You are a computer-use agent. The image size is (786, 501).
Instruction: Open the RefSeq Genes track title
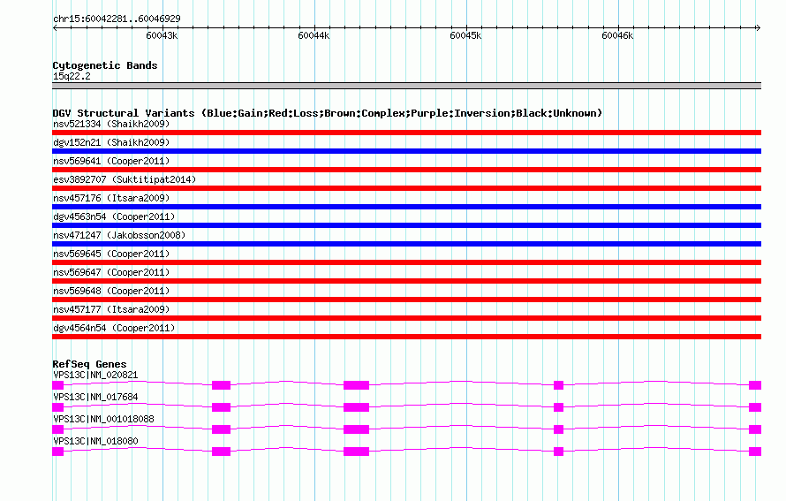(90, 364)
